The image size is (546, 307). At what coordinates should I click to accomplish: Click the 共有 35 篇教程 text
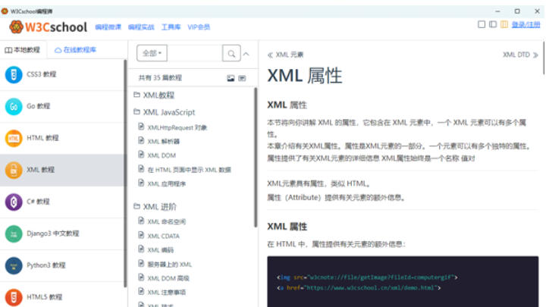point(160,77)
